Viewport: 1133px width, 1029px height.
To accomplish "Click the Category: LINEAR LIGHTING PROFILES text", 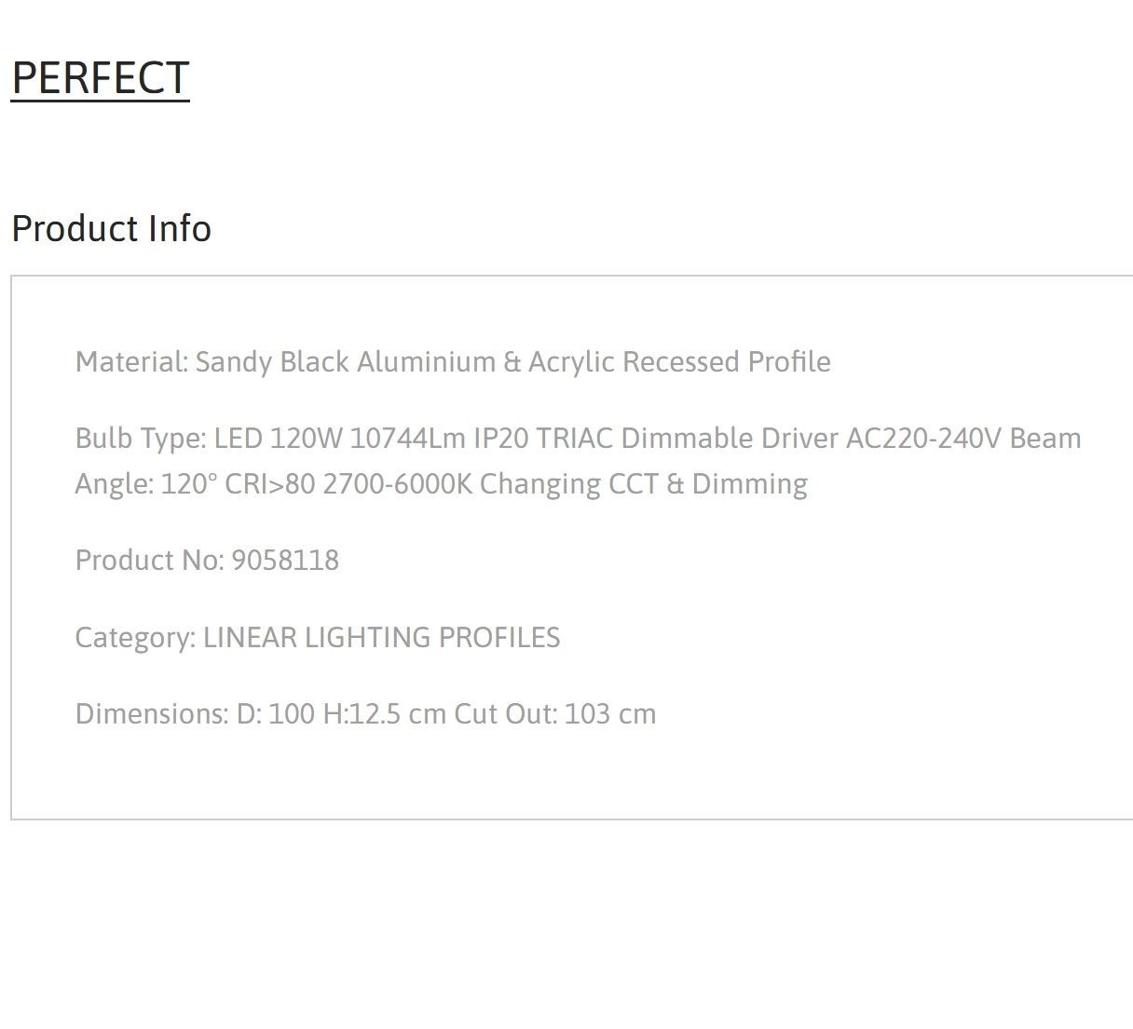I will (x=318, y=638).
